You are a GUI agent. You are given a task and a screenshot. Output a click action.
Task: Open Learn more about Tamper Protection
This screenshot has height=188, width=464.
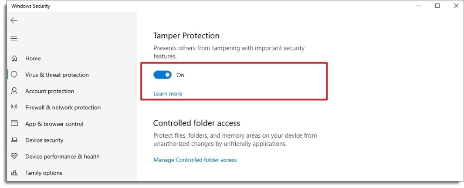[168, 94]
